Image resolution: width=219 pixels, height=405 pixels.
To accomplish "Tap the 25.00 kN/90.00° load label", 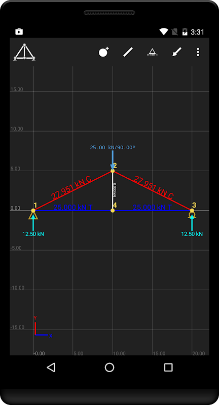I will click(x=113, y=147).
